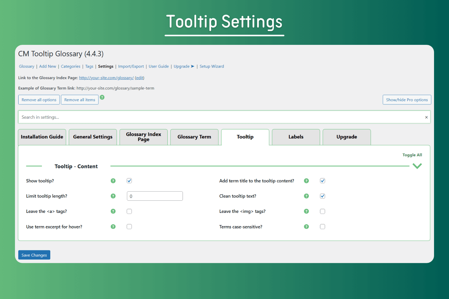
Task: Click the tooltip length input field
Action: tap(155, 196)
